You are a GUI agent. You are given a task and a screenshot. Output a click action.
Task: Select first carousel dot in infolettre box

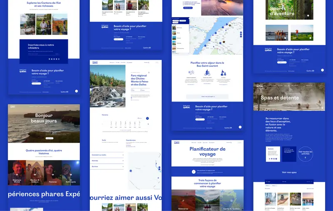coord(49,59)
